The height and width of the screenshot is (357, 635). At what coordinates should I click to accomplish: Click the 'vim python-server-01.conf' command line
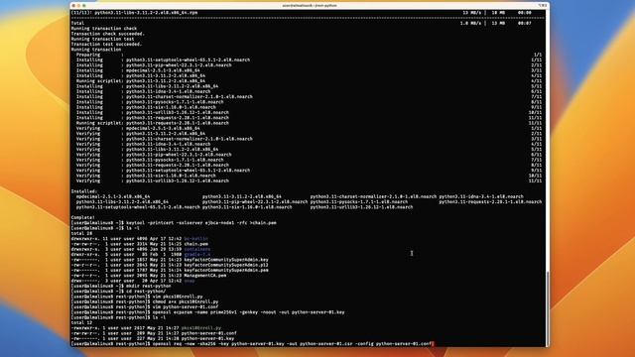coord(145,307)
